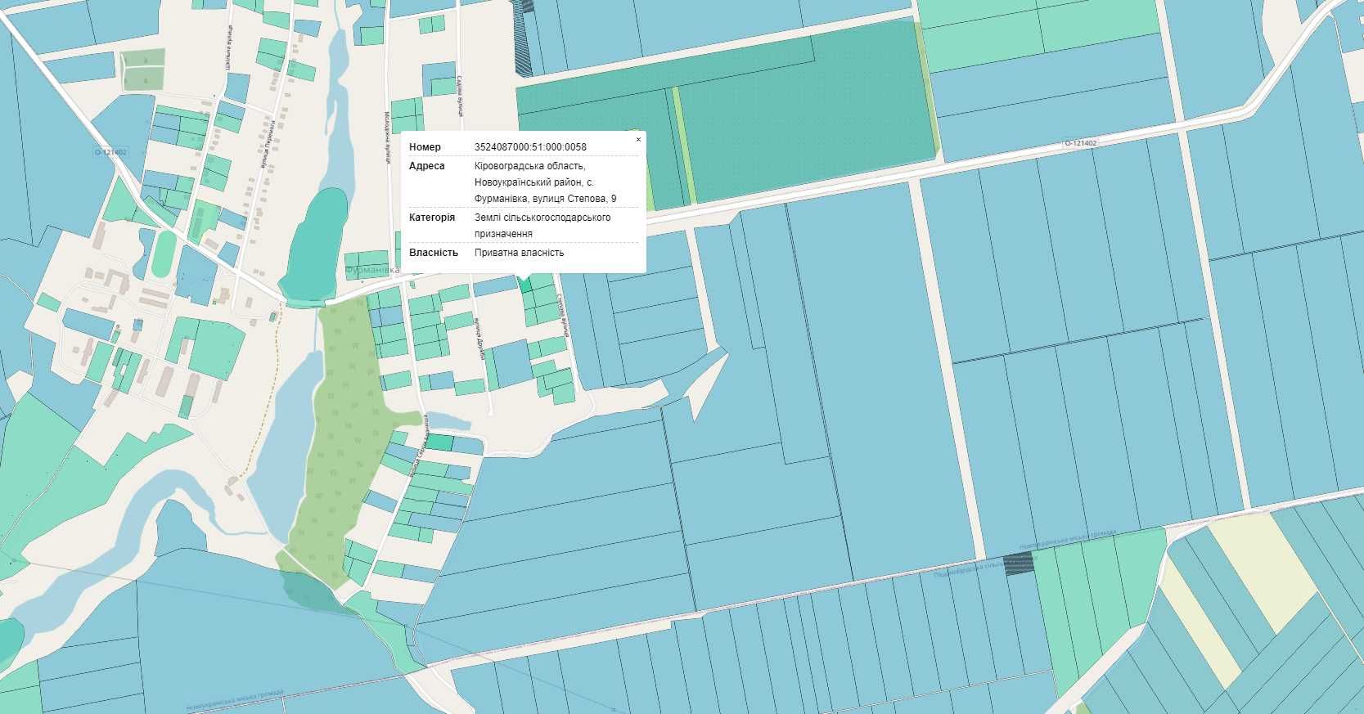Screen dimensions: 1364x714
Task: Select the bright green parcel near the small pond
Action: click(x=440, y=442)
